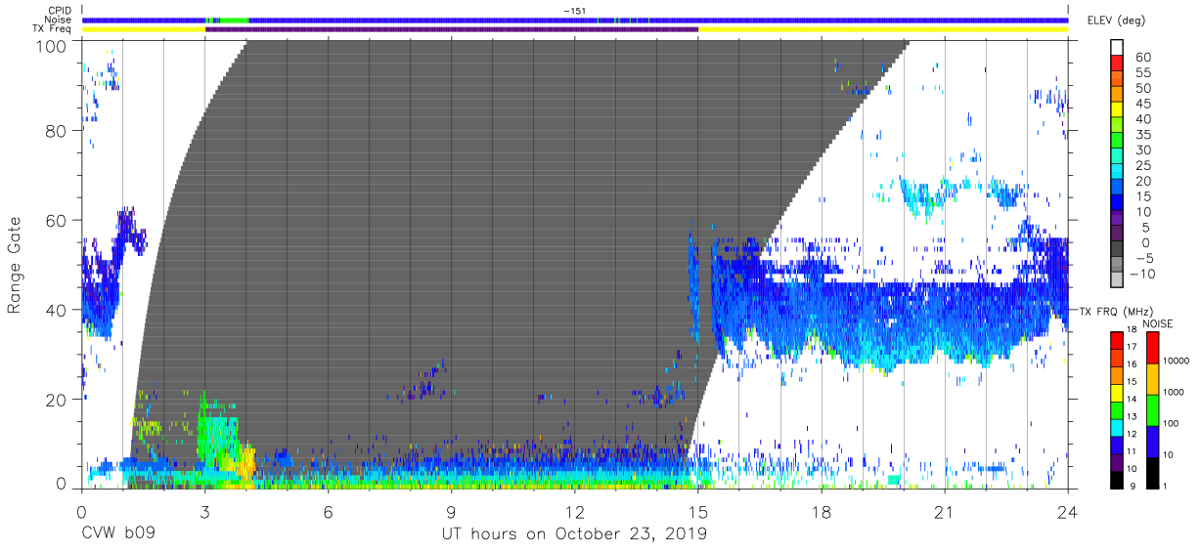Click the green patch in the Noise strip
This screenshot has height=554, width=1201.
(235, 20)
